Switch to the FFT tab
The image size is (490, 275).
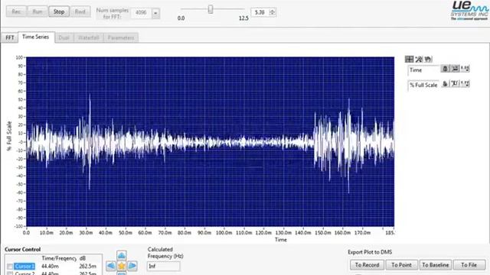[10, 37]
